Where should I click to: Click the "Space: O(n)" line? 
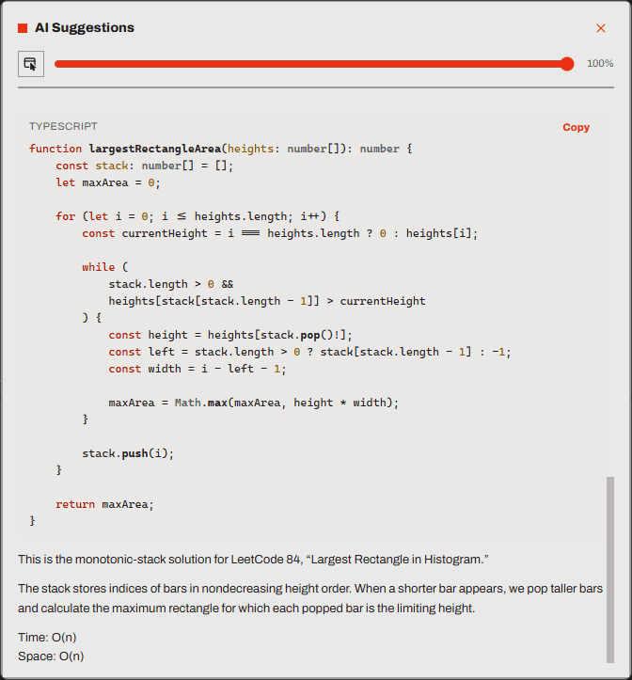click(x=51, y=656)
